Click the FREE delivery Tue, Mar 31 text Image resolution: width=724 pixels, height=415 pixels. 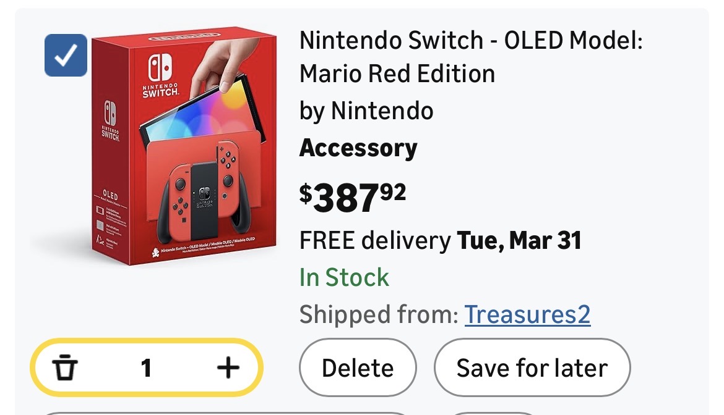click(x=440, y=240)
